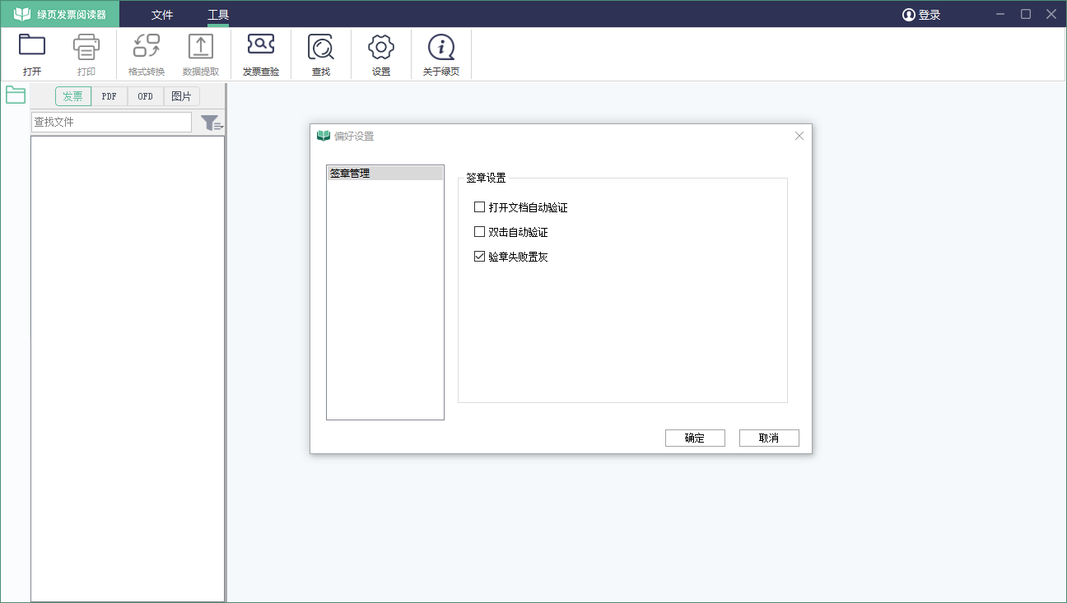
Task: Select 签章管理 in the settings list
Action: [385, 174]
